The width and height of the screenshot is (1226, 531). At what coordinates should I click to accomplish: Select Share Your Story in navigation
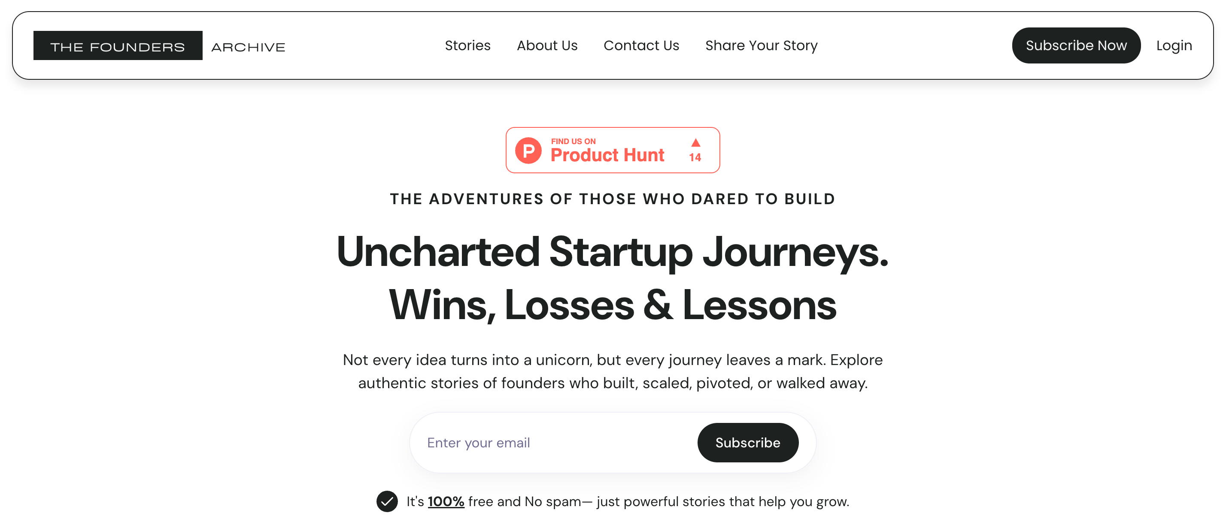pos(761,45)
